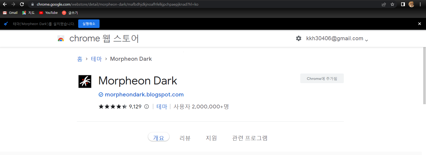Image resolution: width=426 pixels, height=155 pixels.
Task: Open the 글쓰기 bookmark
Action: click(x=70, y=13)
